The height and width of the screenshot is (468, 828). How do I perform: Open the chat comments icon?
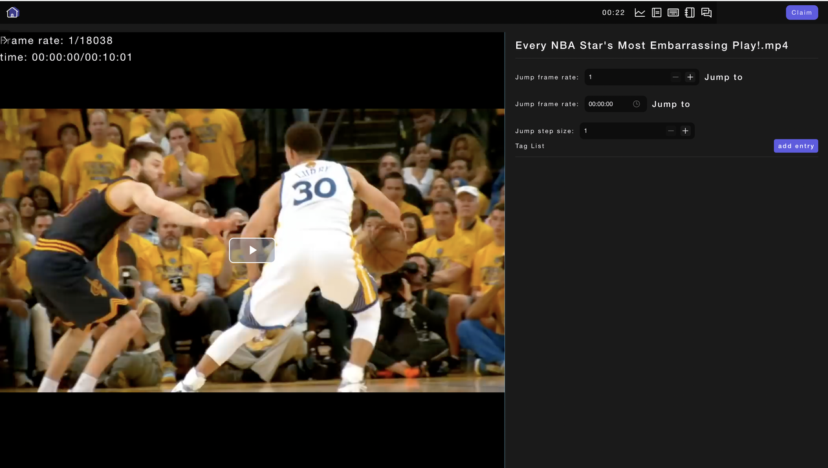tap(706, 12)
